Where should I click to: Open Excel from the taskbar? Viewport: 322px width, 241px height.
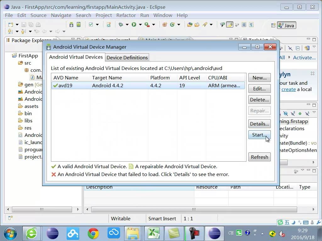click(x=154, y=233)
